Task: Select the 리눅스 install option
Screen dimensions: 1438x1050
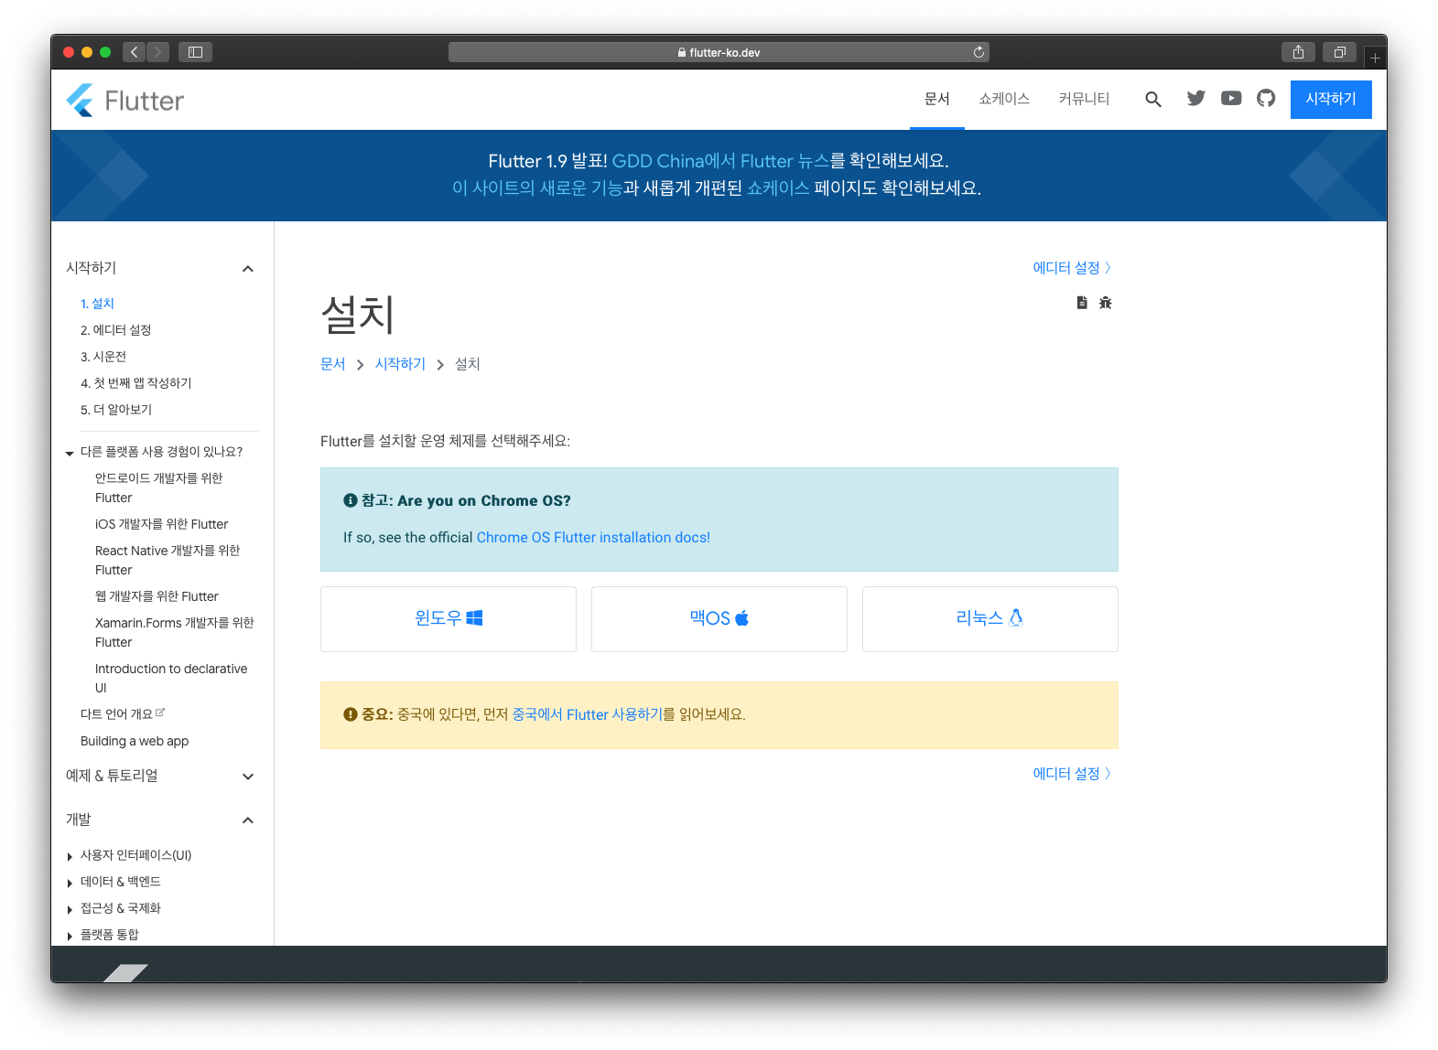Action: click(990, 619)
